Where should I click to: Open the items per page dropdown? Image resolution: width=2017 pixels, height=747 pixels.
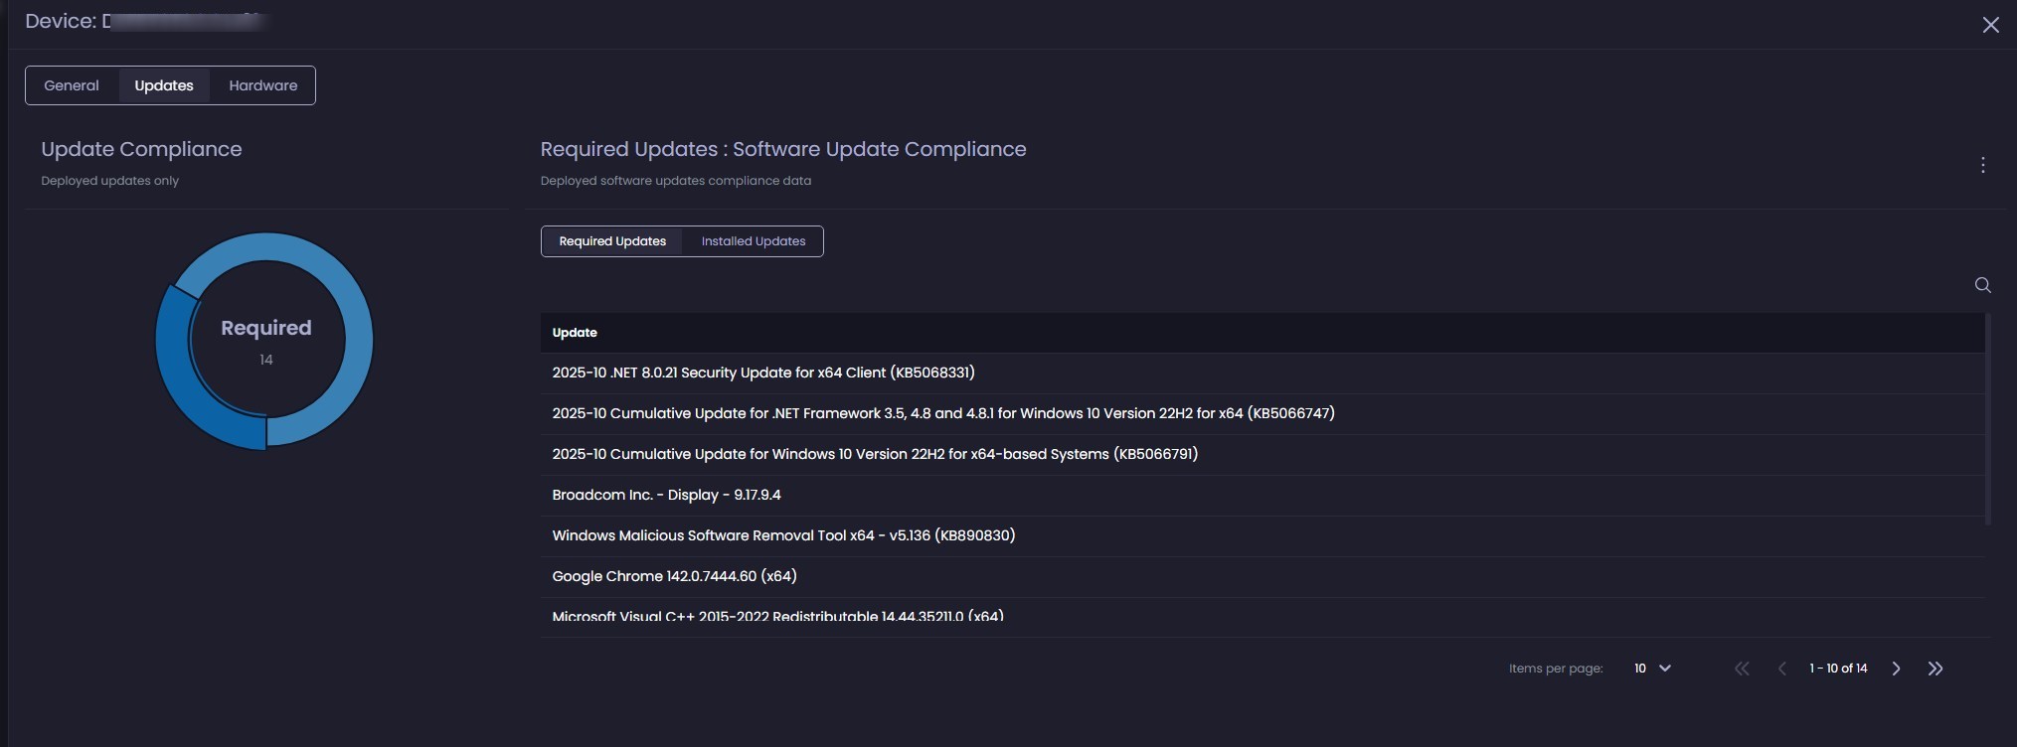point(1652,669)
